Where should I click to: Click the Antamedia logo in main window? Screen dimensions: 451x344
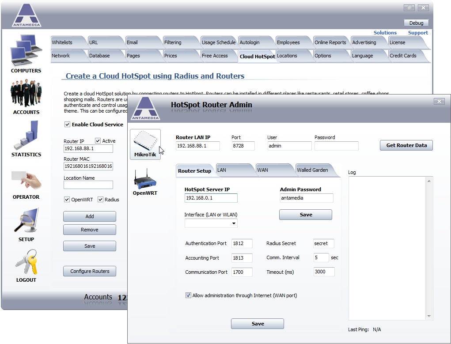[27, 15]
